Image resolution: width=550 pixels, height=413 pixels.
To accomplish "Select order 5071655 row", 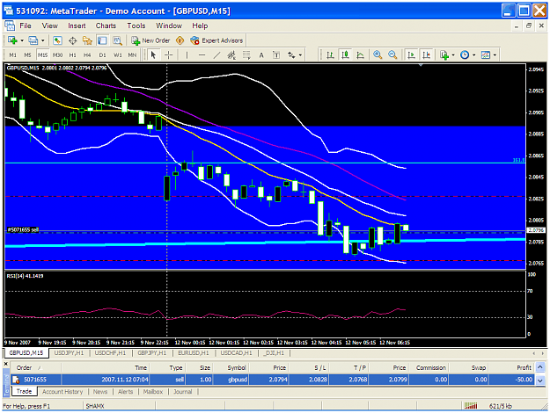I will click(x=274, y=380).
